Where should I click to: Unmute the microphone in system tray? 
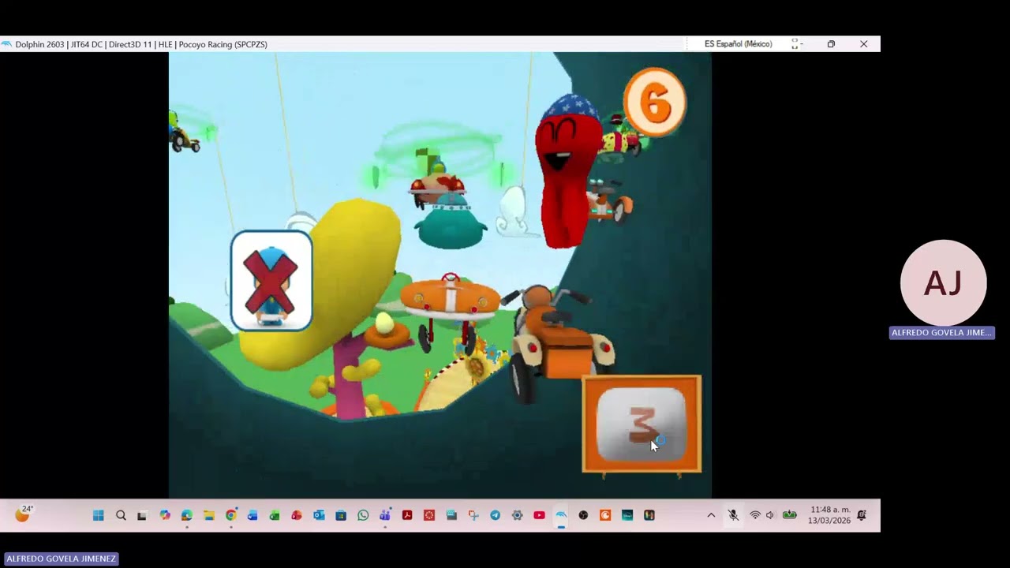pos(733,515)
